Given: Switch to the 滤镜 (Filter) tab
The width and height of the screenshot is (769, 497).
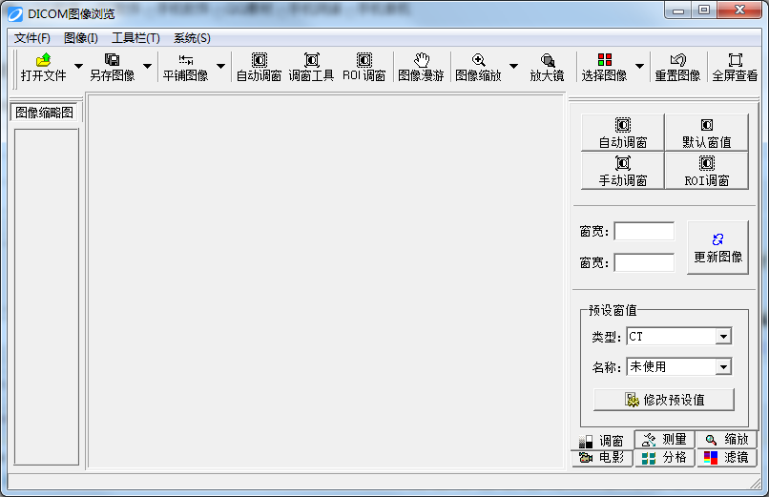Looking at the screenshot, I should [726, 458].
